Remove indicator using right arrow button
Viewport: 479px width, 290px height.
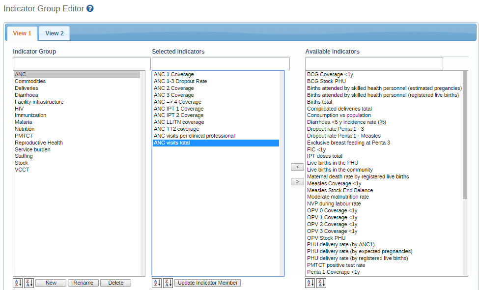point(297,182)
